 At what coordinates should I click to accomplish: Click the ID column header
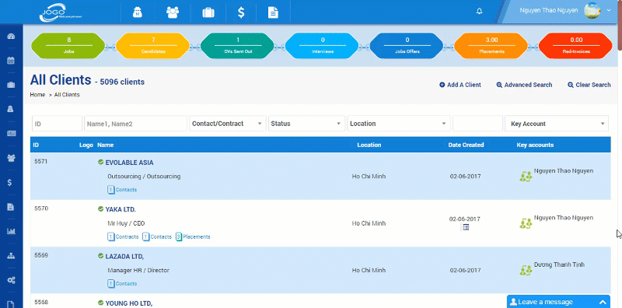tap(36, 145)
